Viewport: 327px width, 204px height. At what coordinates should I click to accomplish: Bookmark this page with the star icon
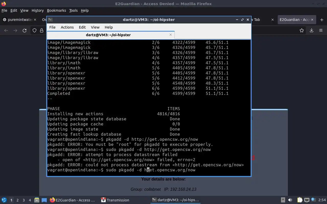pyautogui.click(x=302, y=31)
